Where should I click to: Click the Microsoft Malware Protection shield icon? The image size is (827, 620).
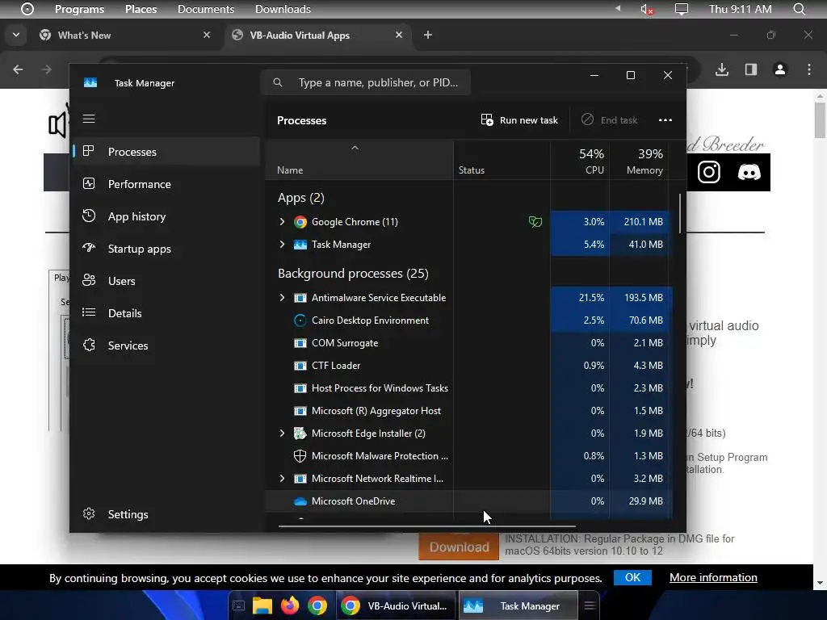pyautogui.click(x=300, y=456)
